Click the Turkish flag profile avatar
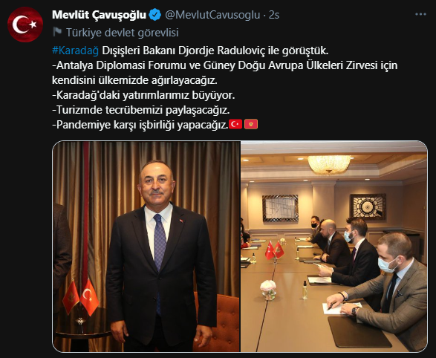 (x=25, y=25)
